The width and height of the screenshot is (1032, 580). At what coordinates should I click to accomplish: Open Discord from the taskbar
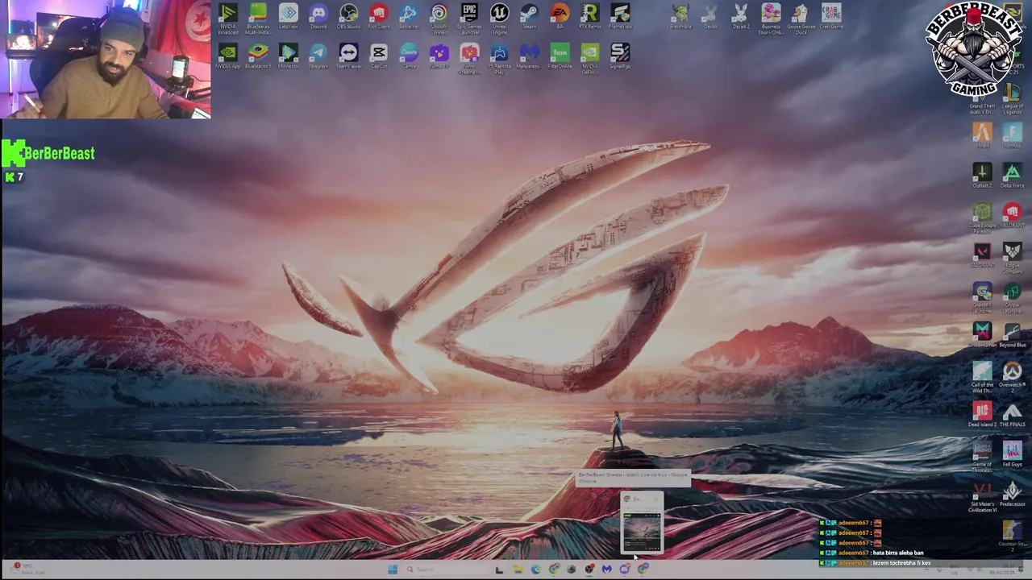pyautogui.click(x=625, y=570)
